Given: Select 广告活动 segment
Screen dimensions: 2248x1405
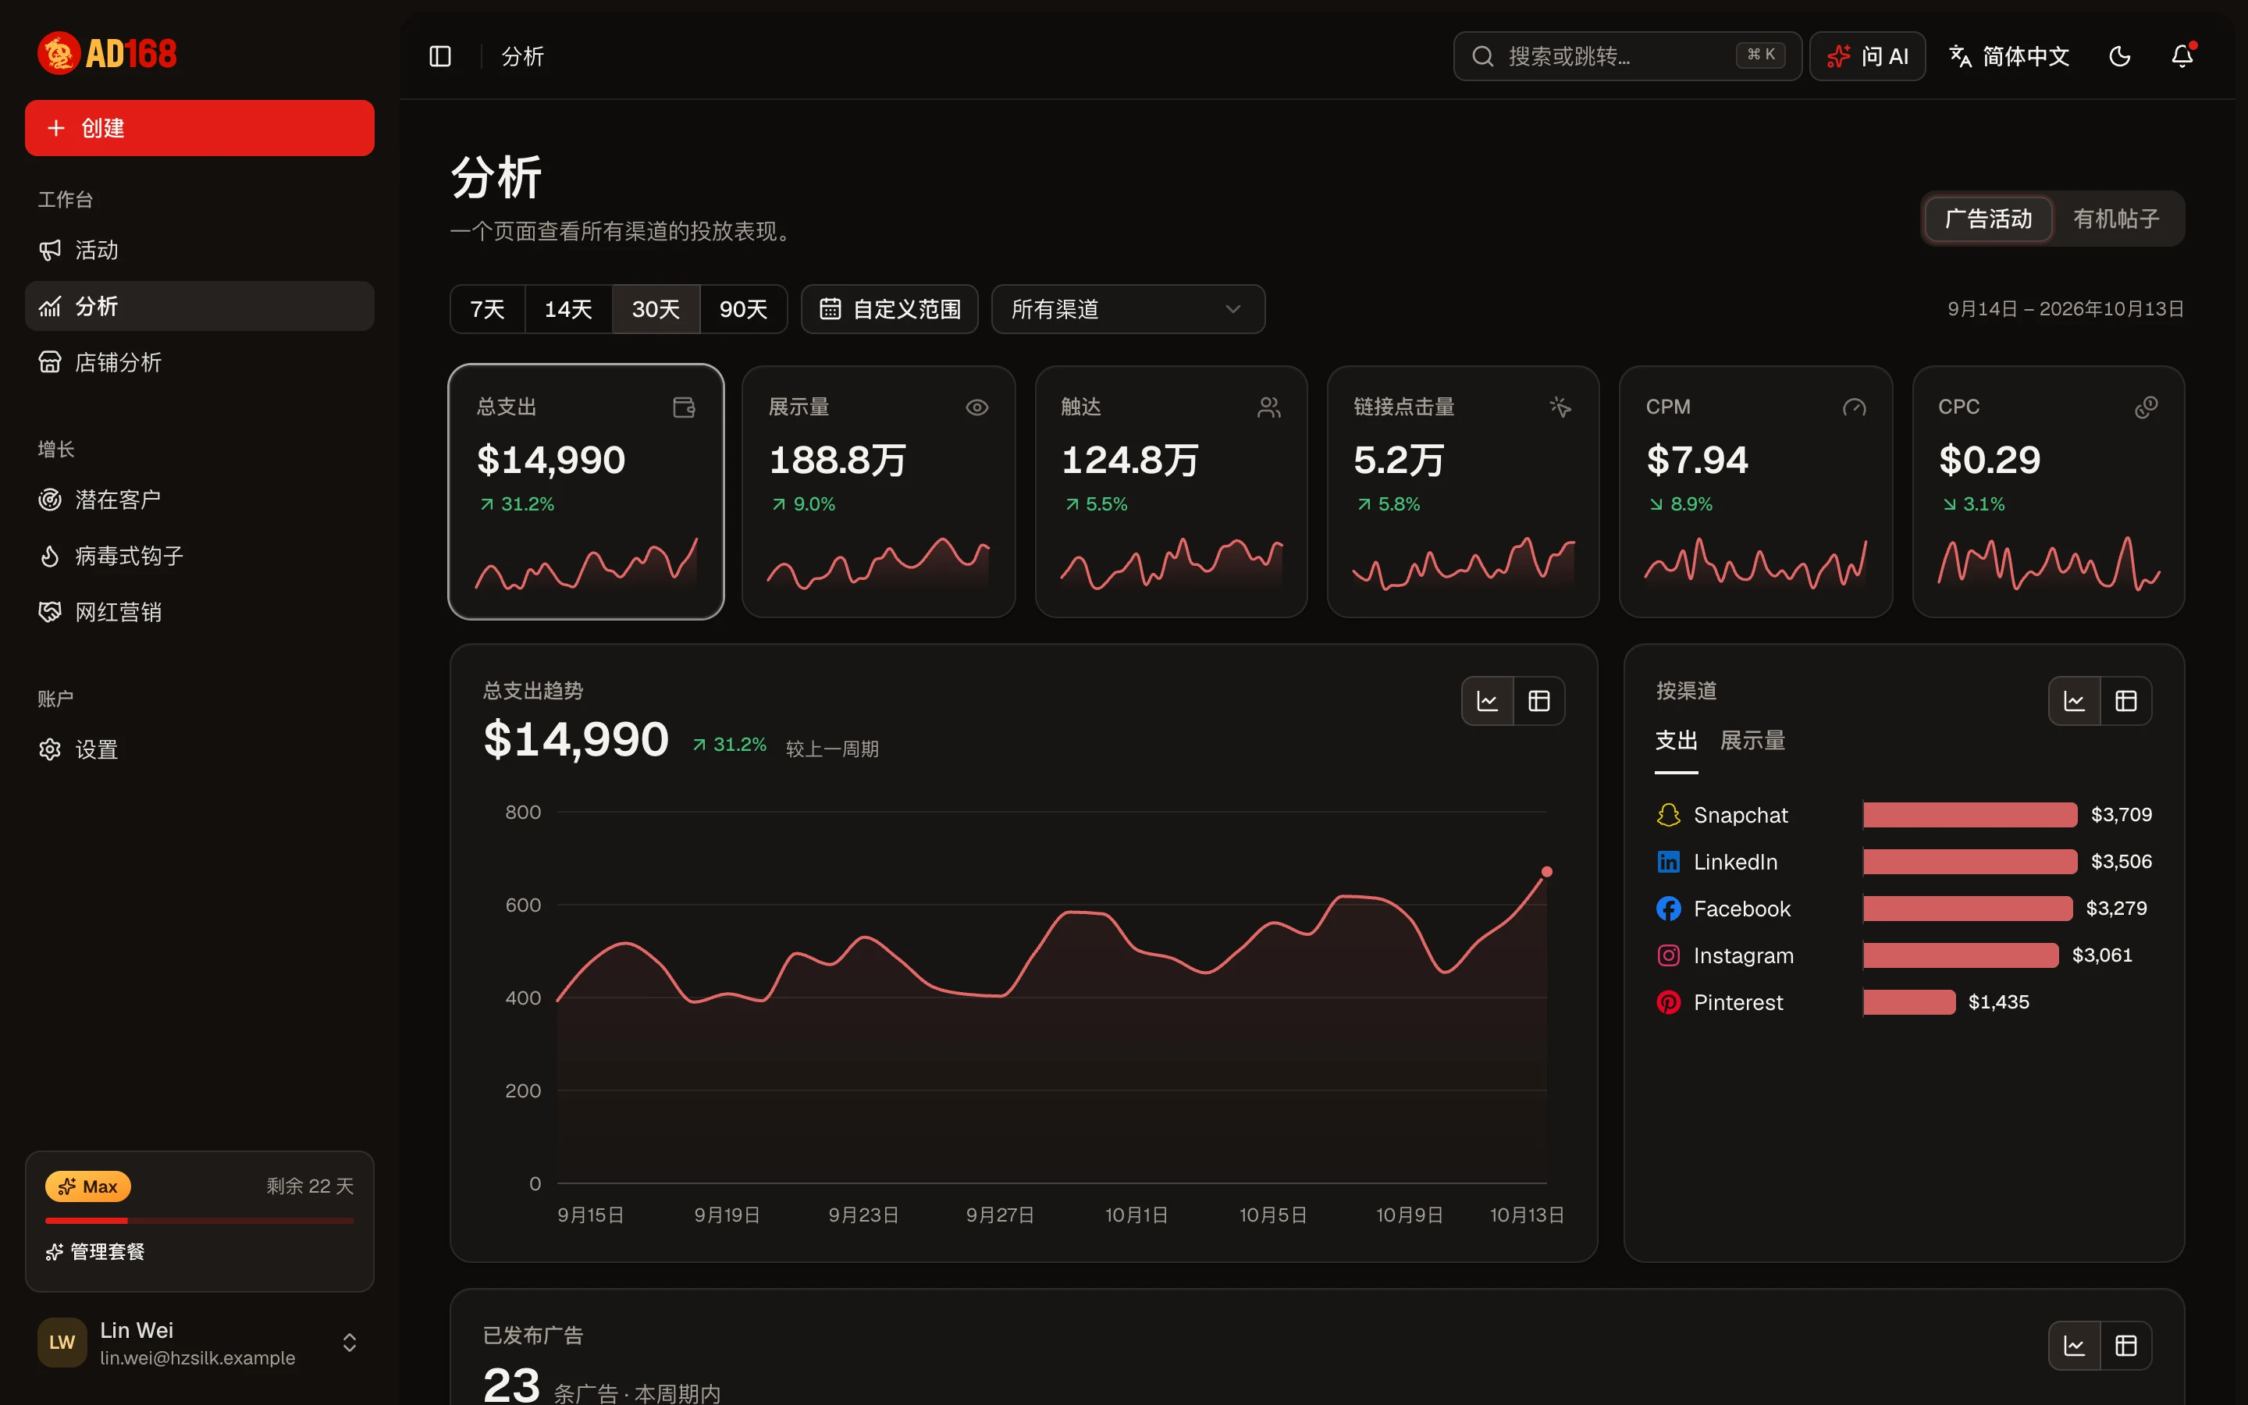Looking at the screenshot, I should (1988, 219).
